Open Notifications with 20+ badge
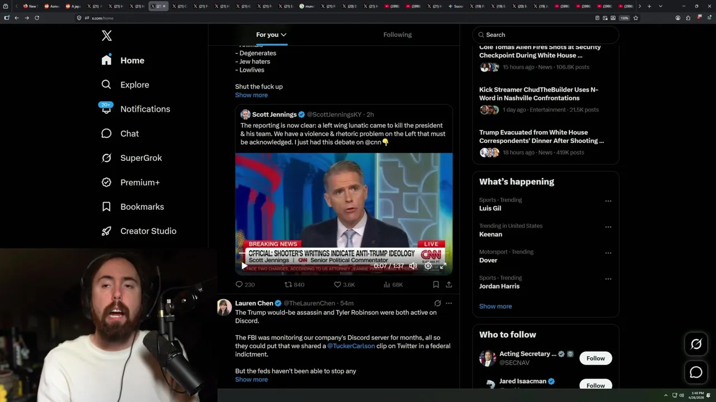This screenshot has width=716, height=402. coord(135,109)
